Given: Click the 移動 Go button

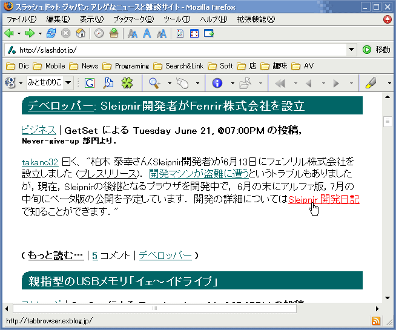Looking at the screenshot, I should tap(376, 50).
